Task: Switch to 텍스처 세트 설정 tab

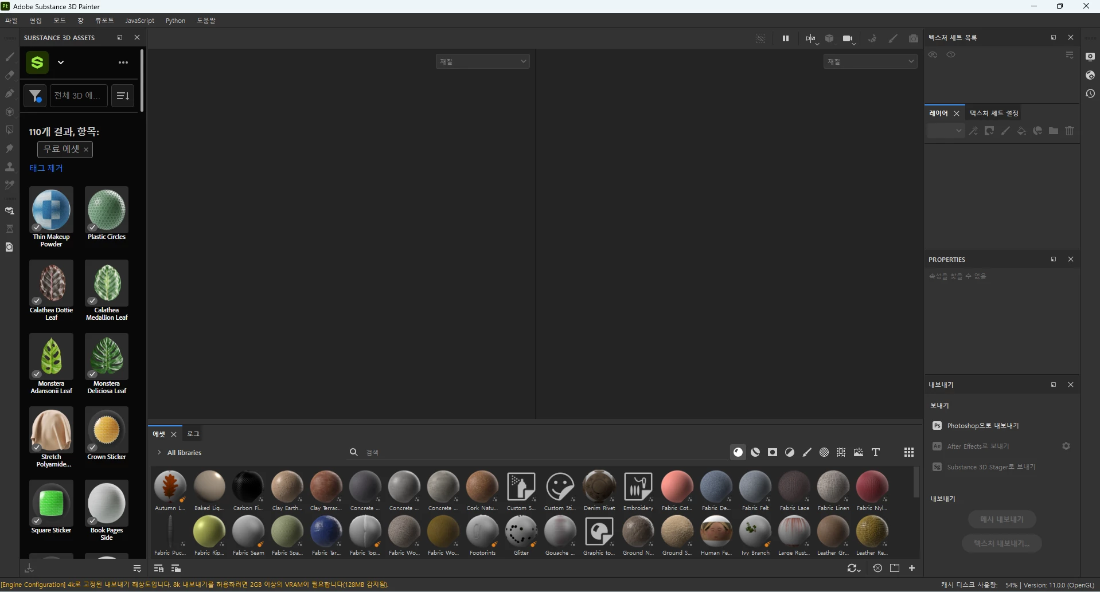Action: [994, 113]
